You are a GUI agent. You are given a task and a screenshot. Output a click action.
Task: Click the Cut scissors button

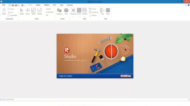coord(10,12)
